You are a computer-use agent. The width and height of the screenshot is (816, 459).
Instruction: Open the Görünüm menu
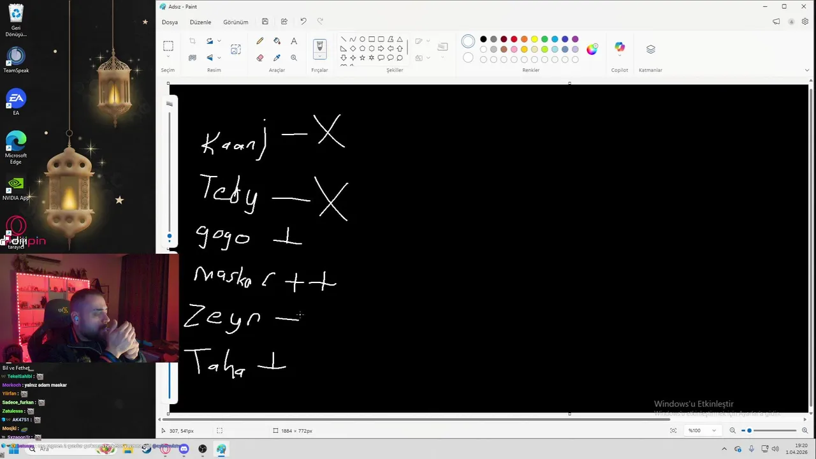tap(236, 22)
